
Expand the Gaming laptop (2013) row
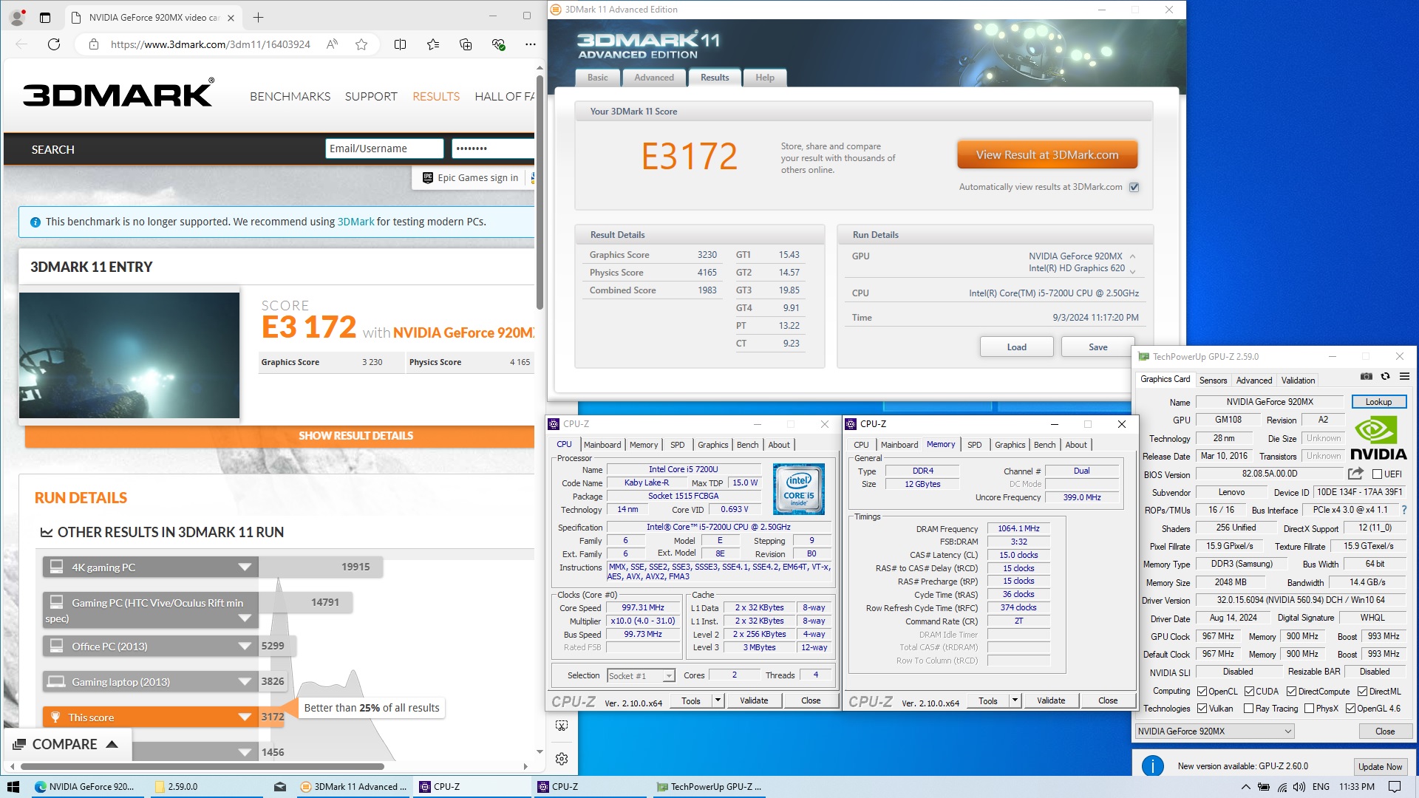(245, 682)
